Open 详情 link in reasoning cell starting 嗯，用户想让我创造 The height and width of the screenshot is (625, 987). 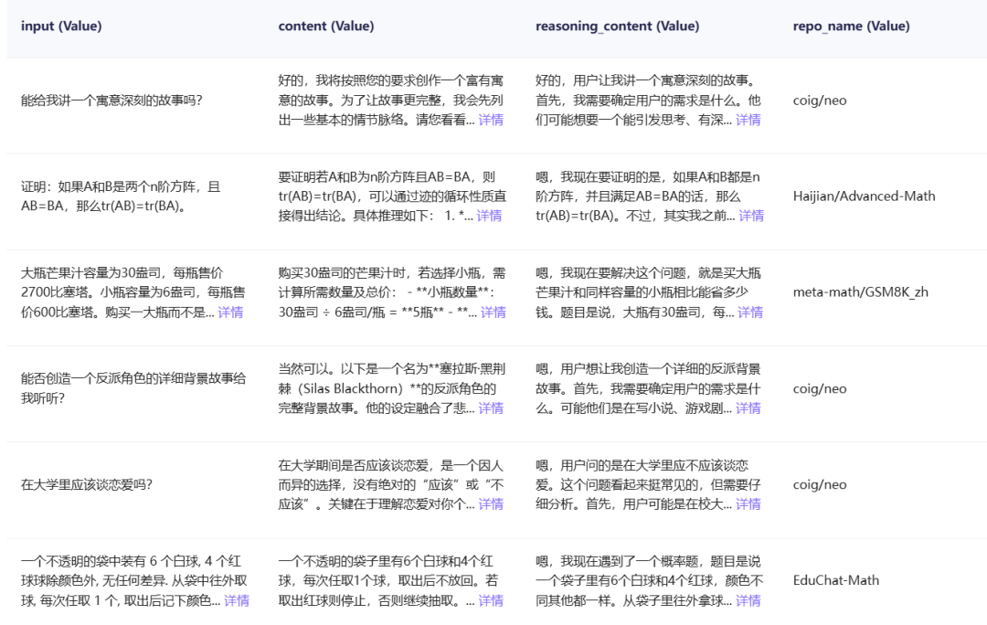click(x=748, y=408)
